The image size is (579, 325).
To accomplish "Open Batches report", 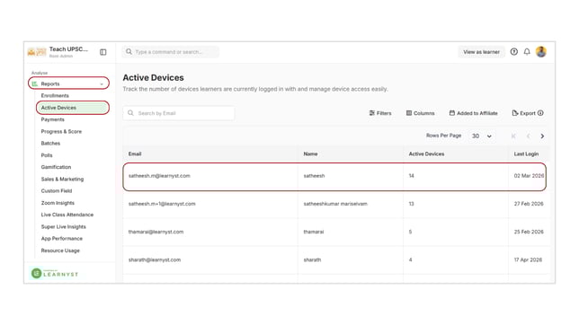I will (50, 143).
